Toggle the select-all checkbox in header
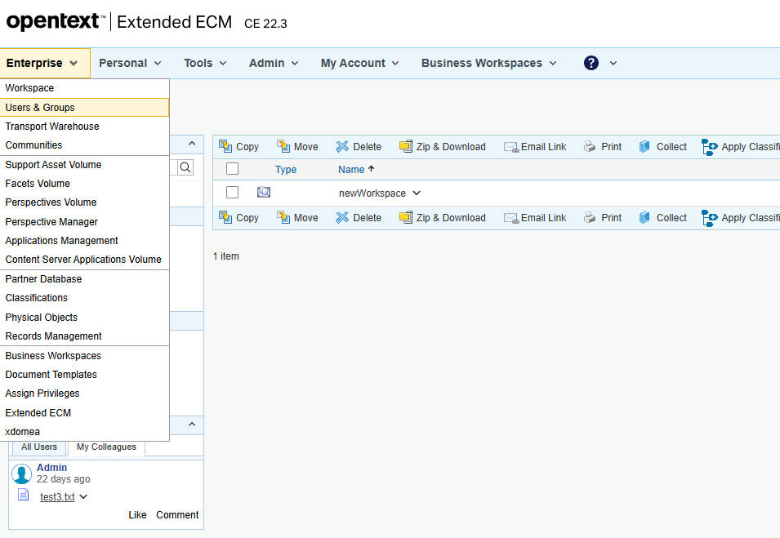Viewport: 780px width, 538px height. (233, 169)
